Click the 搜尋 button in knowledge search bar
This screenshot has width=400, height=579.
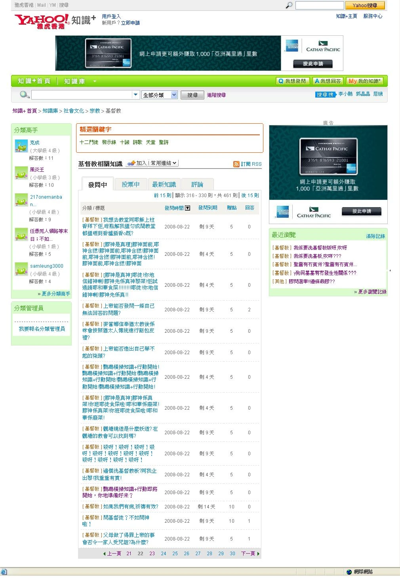tap(192, 95)
